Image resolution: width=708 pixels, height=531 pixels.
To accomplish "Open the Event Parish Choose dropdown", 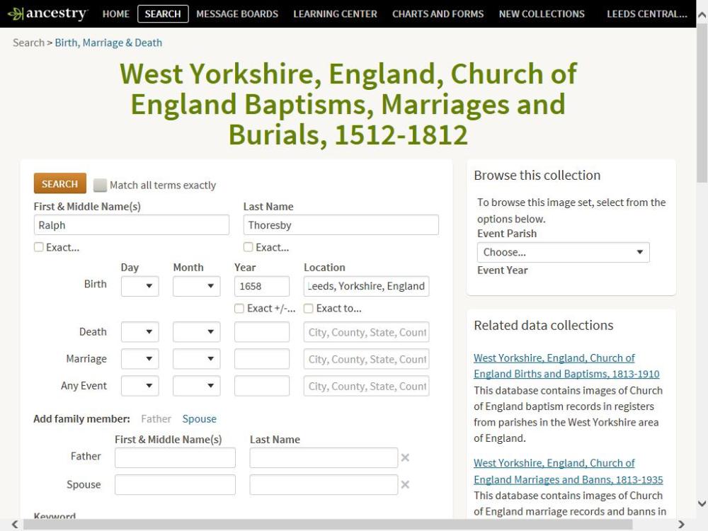I will coord(563,252).
